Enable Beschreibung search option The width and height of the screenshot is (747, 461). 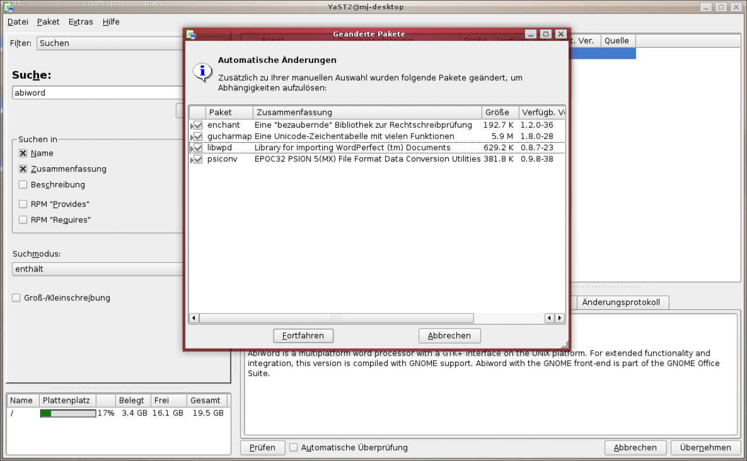(x=23, y=185)
